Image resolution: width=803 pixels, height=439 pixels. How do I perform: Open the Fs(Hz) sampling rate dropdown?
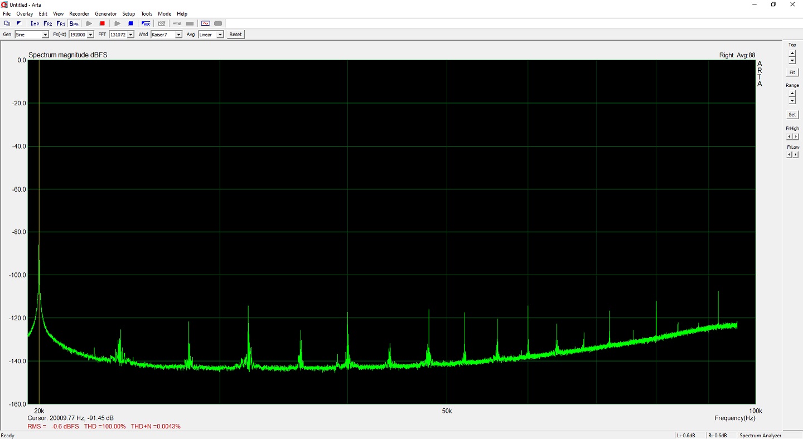(90, 35)
